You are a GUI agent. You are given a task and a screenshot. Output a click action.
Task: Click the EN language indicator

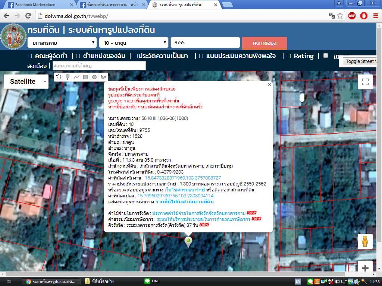pos(298,282)
